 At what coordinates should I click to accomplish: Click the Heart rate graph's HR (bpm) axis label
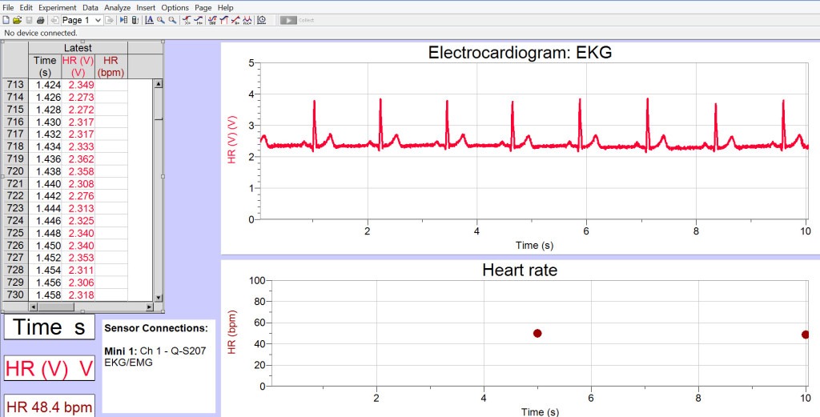pyautogui.click(x=232, y=333)
